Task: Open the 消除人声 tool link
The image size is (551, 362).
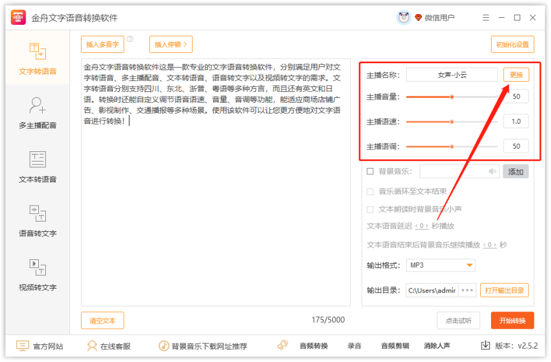Action: tap(436, 346)
